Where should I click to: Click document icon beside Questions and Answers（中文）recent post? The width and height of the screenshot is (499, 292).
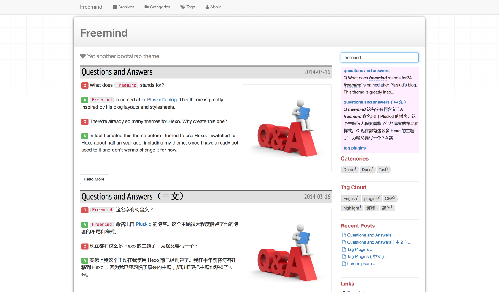(x=344, y=242)
